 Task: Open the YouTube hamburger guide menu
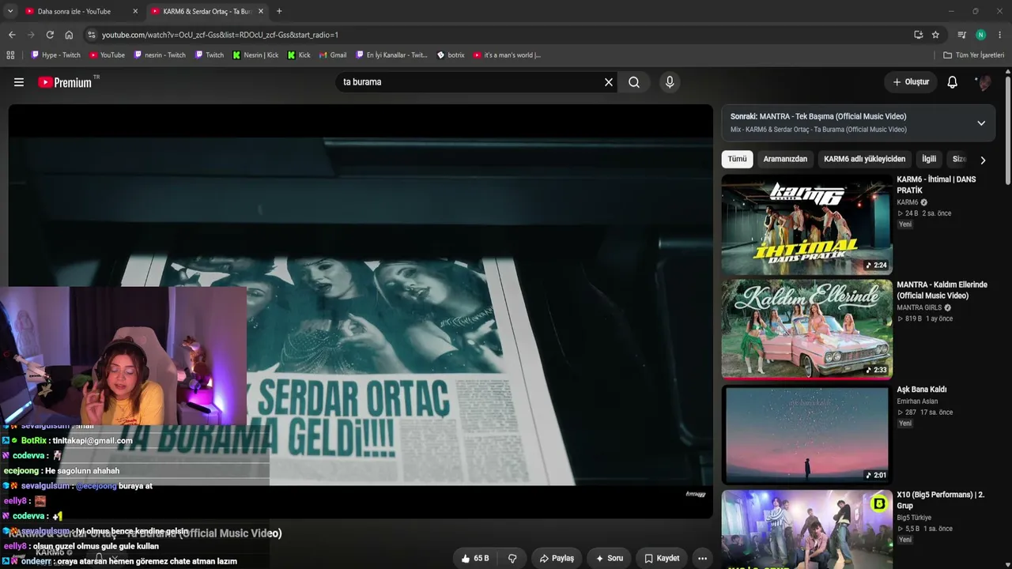tap(19, 82)
